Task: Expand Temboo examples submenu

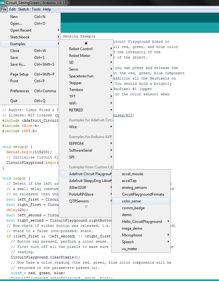Action: pyautogui.click(x=86, y=90)
